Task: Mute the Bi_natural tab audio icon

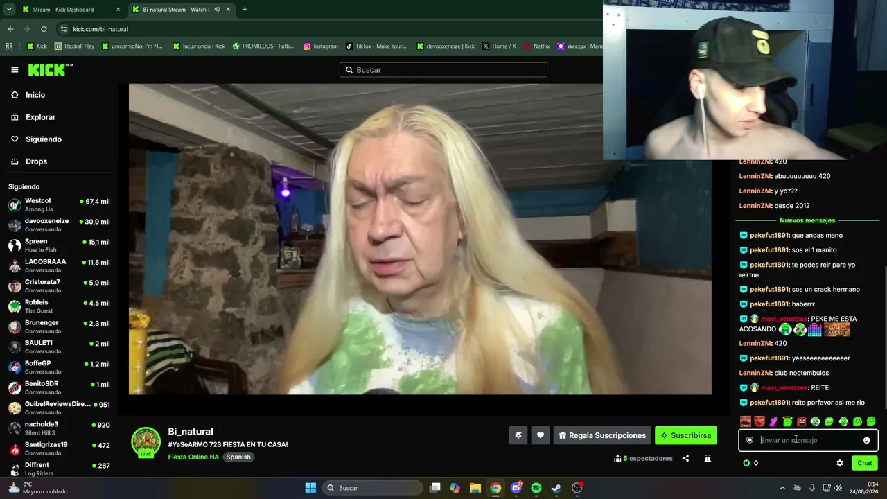Action: pyautogui.click(x=218, y=10)
